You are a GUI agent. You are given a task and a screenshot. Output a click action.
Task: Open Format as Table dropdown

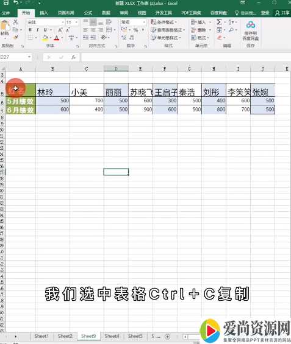point(168,30)
